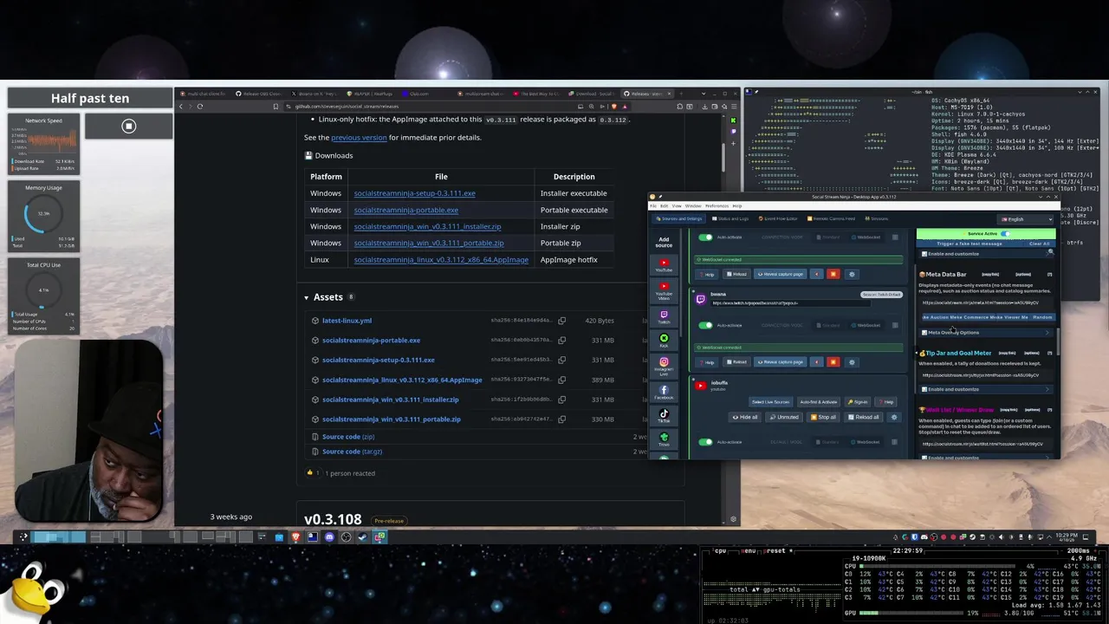Click Stop all button
1109x624 pixels.
[x=823, y=417]
